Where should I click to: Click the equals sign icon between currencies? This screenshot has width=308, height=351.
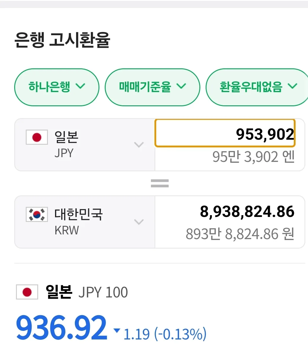(159, 183)
